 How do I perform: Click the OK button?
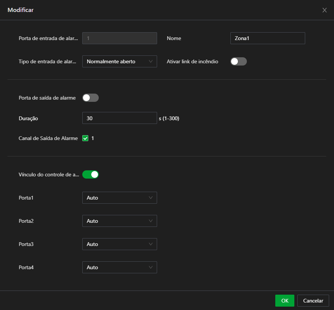click(285, 301)
